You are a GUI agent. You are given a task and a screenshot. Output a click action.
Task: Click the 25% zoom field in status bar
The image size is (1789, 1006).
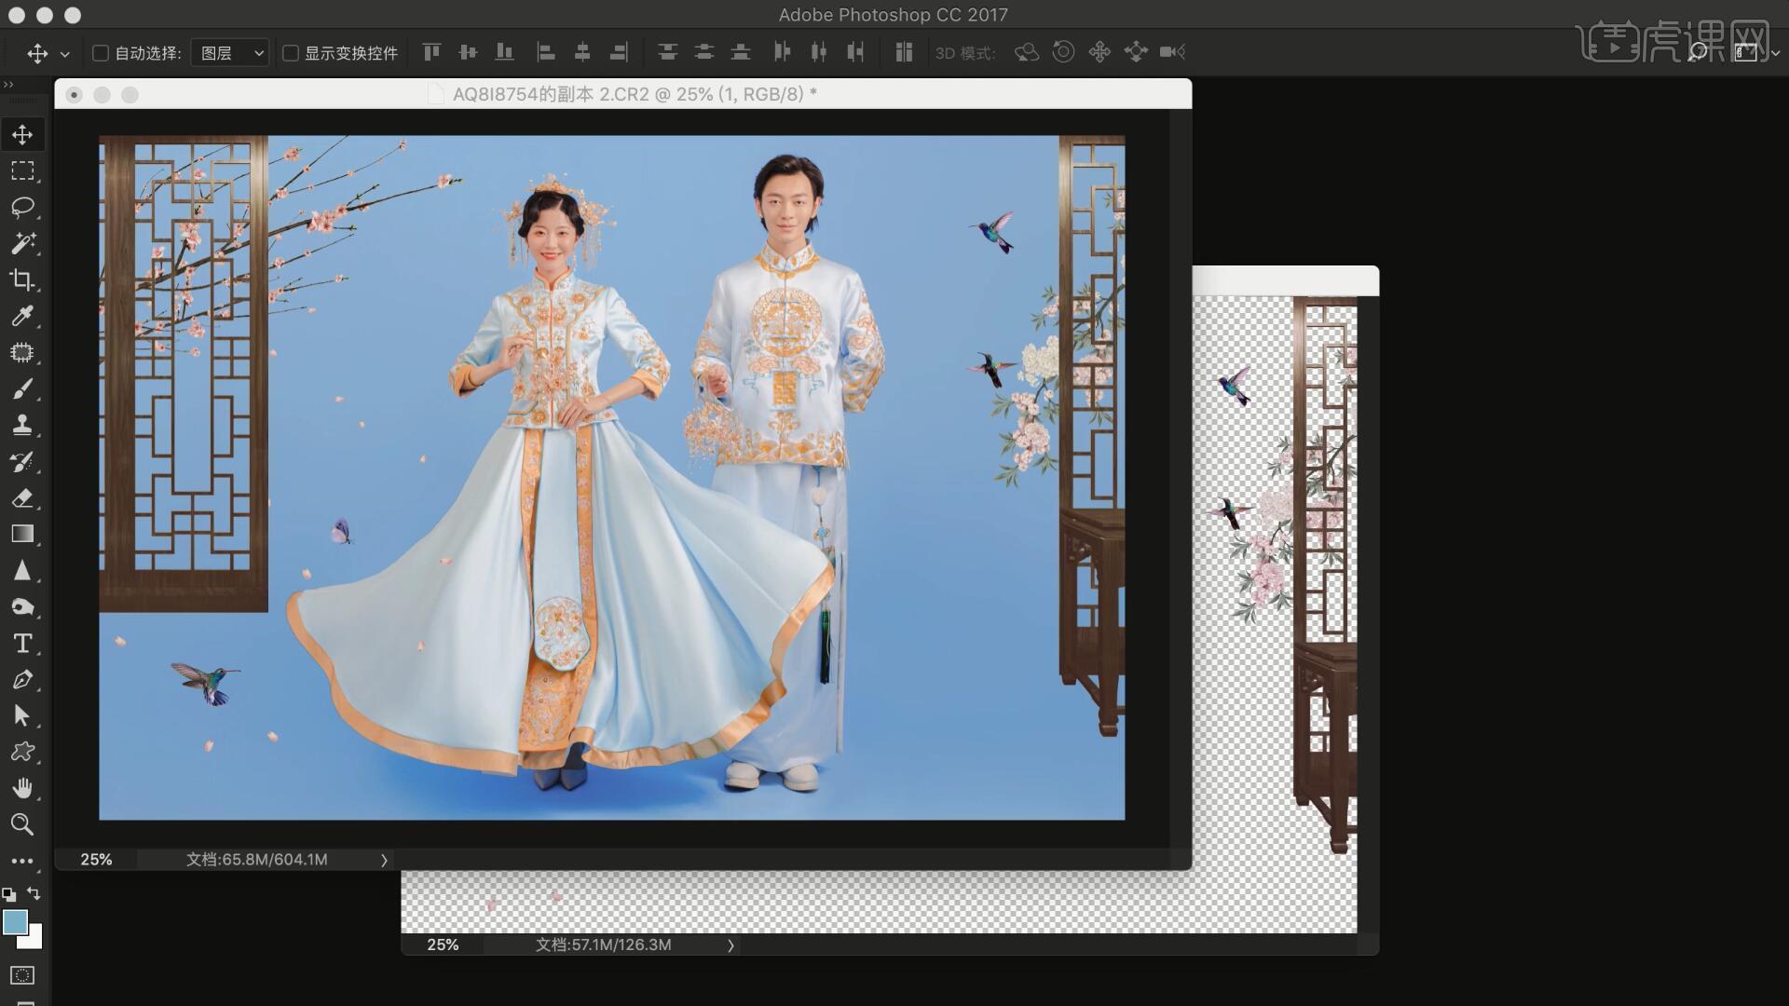96,860
